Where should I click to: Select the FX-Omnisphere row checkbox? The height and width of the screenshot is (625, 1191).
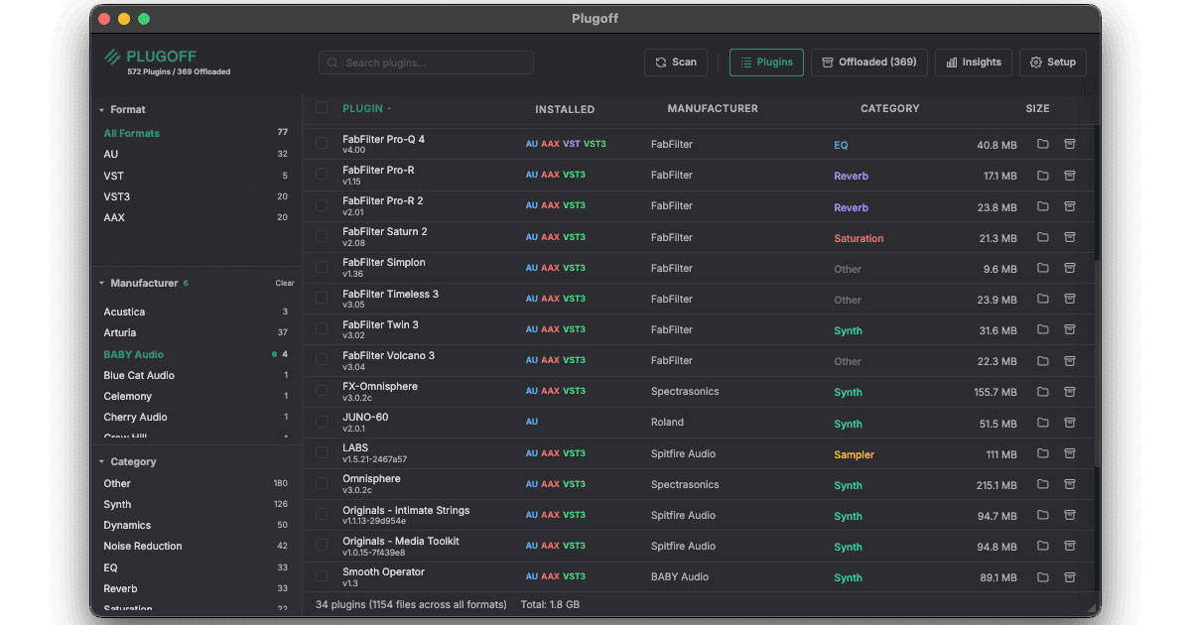[322, 391]
